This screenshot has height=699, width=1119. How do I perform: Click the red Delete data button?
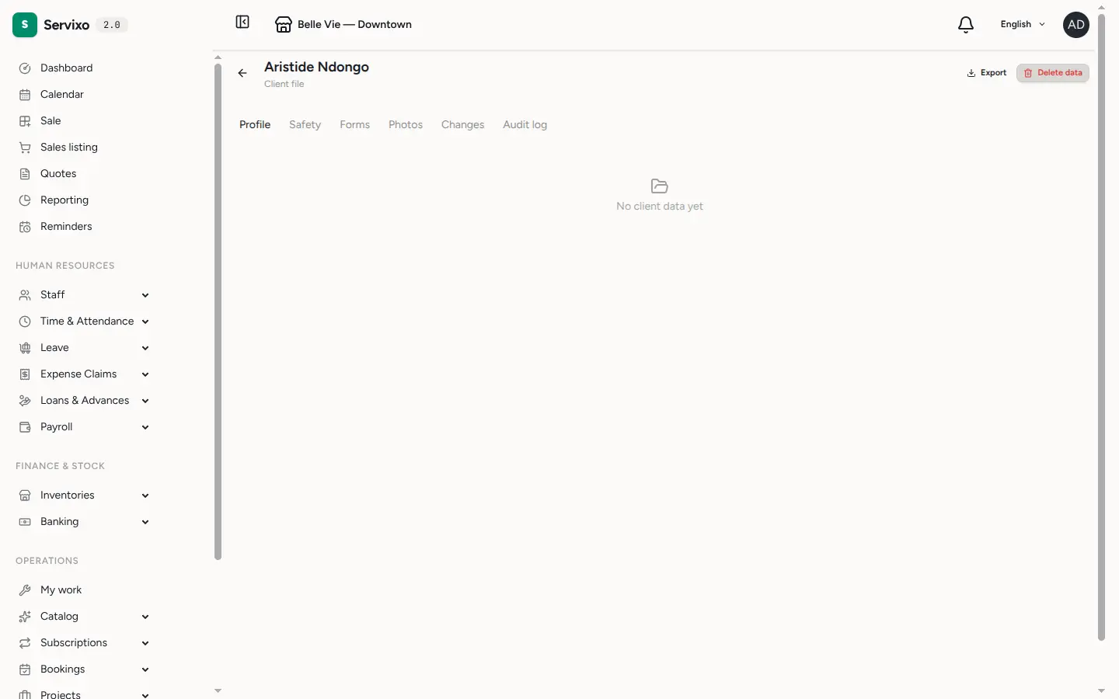[1053, 73]
